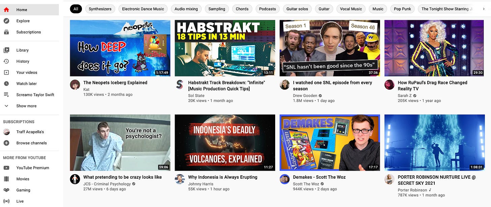This screenshot has height=207, width=491.
Task: Click the Live broadcast icon
Action: click(6, 201)
